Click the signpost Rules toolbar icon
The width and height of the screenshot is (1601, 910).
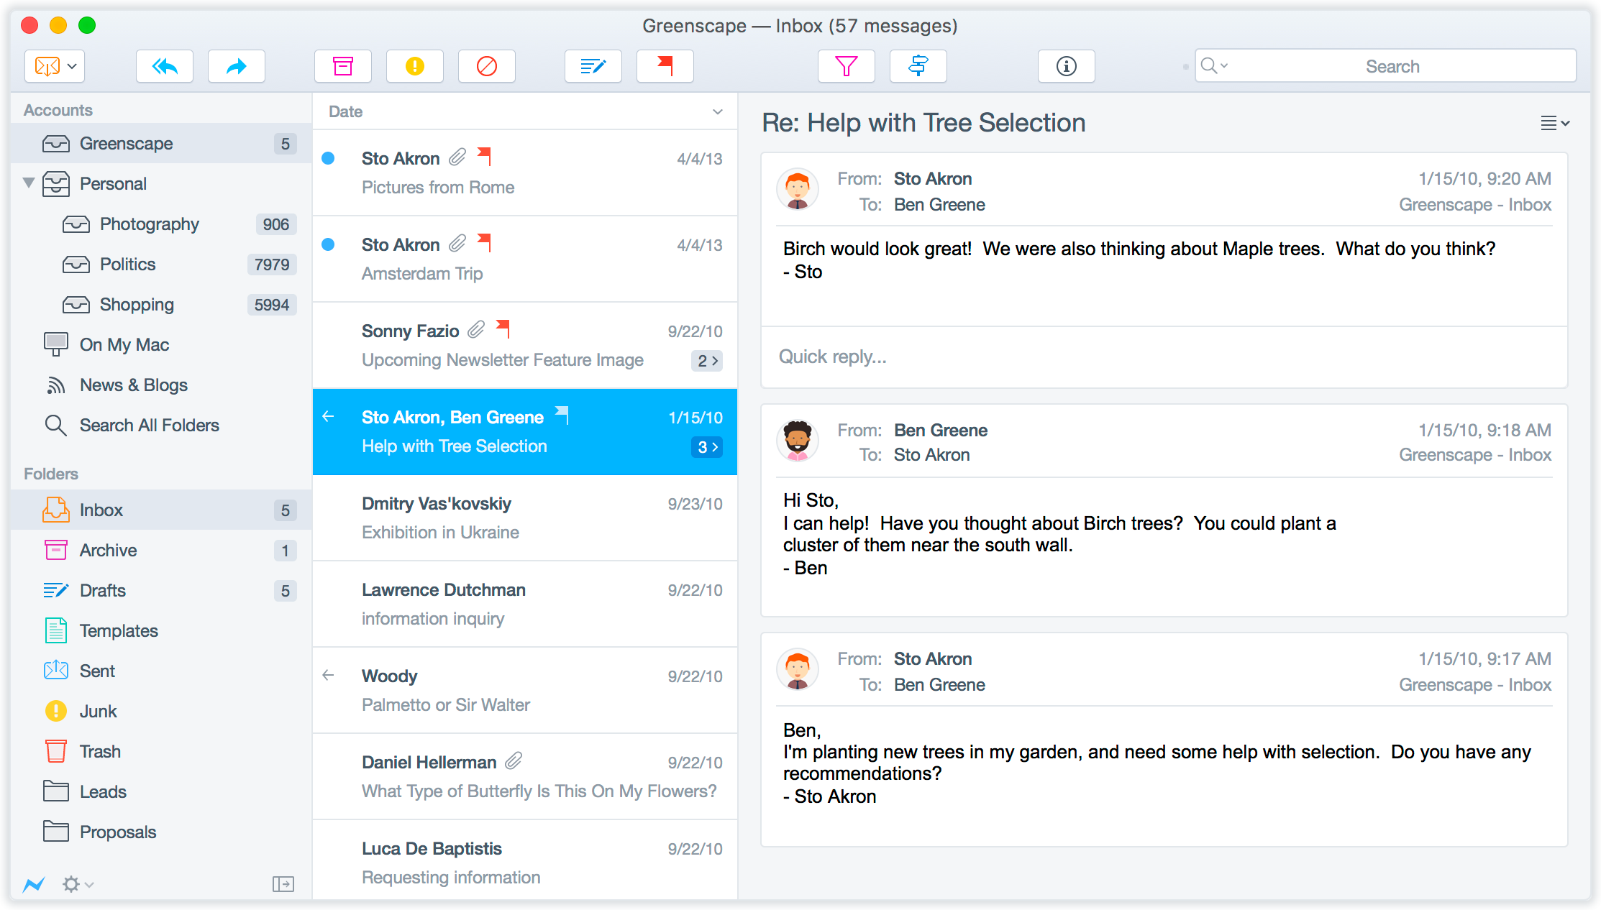pos(918,67)
